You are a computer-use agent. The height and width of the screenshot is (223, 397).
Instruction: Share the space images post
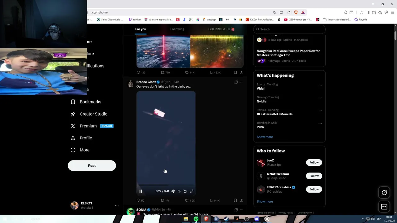coord(241,72)
